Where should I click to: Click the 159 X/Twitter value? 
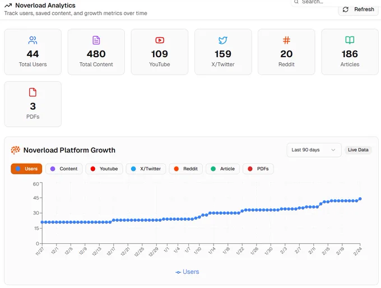click(x=223, y=54)
